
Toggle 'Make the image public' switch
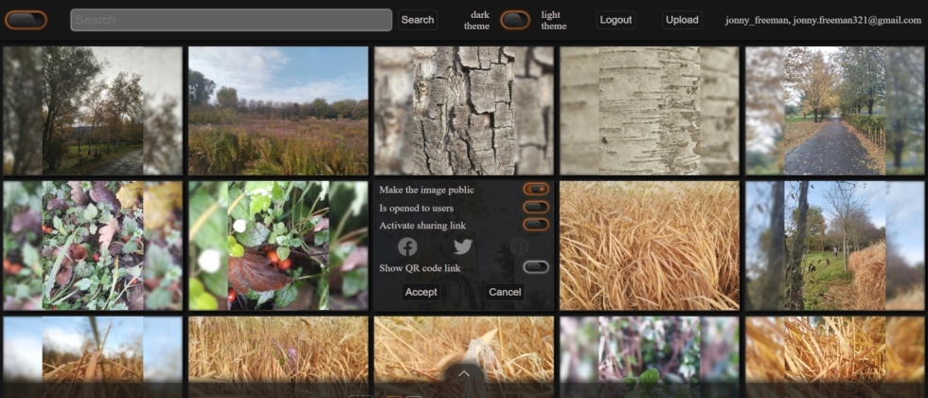(x=536, y=190)
